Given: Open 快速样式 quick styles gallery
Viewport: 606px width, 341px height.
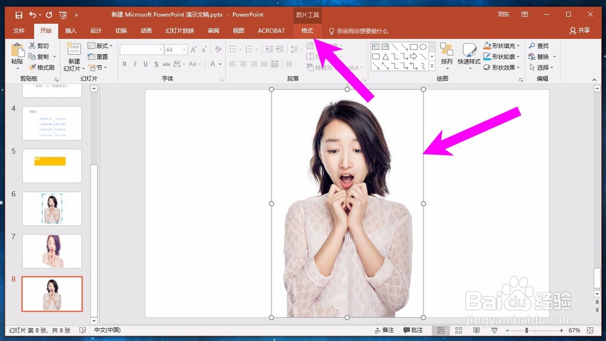Looking at the screenshot, I should 469,56.
